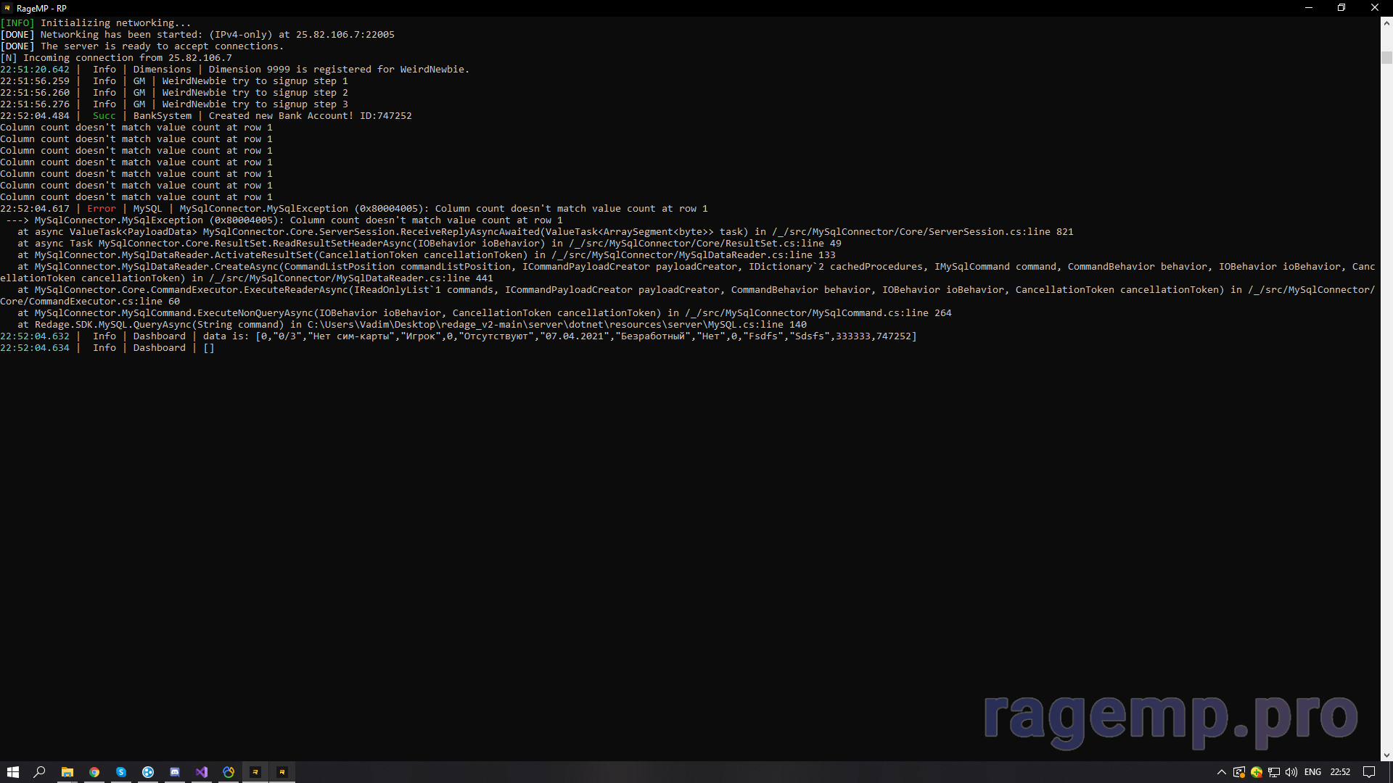1393x783 pixels.
Task: Click console scrollbar down arrow
Action: pyautogui.click(x=1386, y=755)
